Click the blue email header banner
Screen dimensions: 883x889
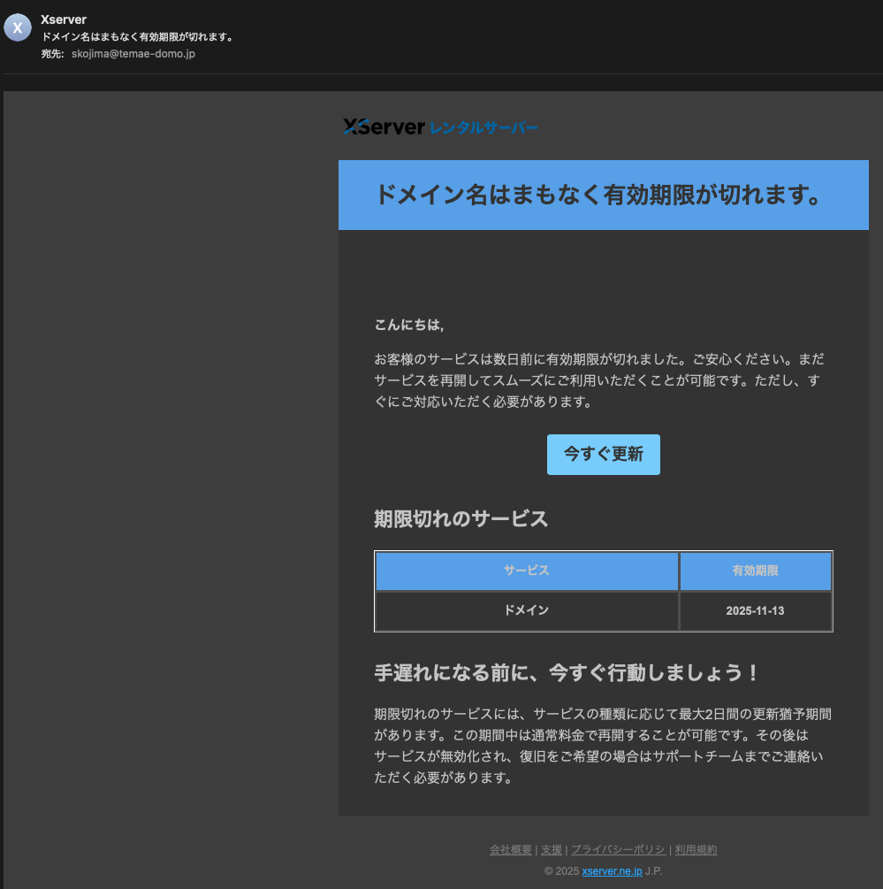(x=604, y=195)
